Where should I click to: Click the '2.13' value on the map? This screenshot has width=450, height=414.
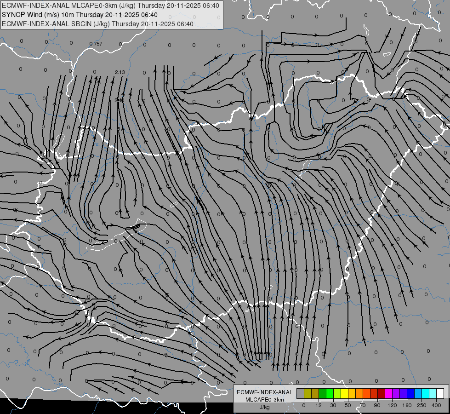click(x=120, y=72)
